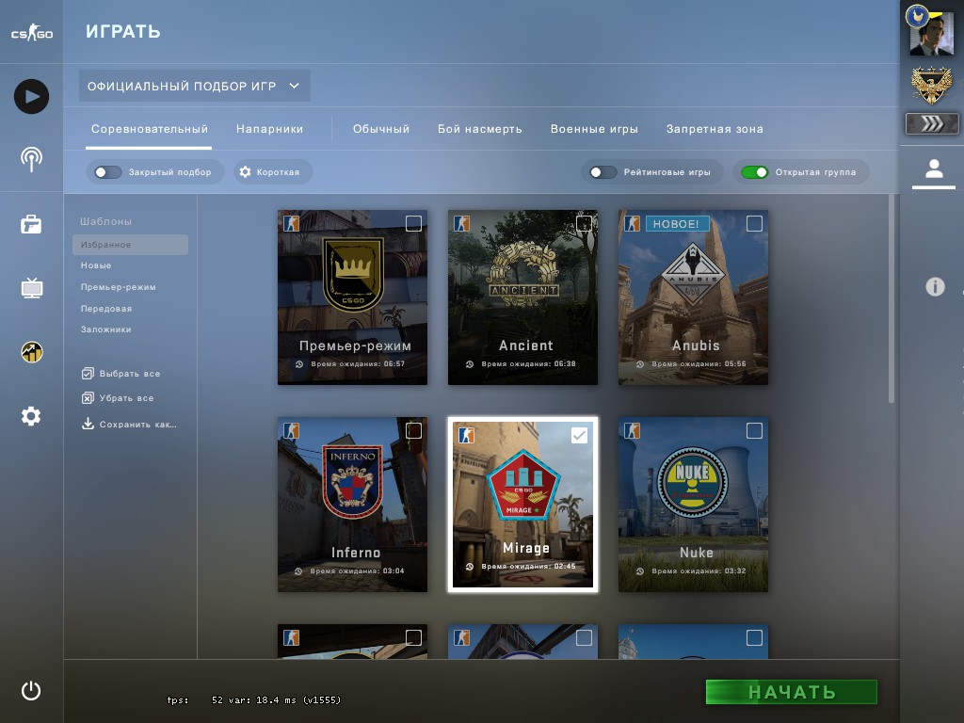Select Передовая template
964x723 pixels.
click(106, 309)
